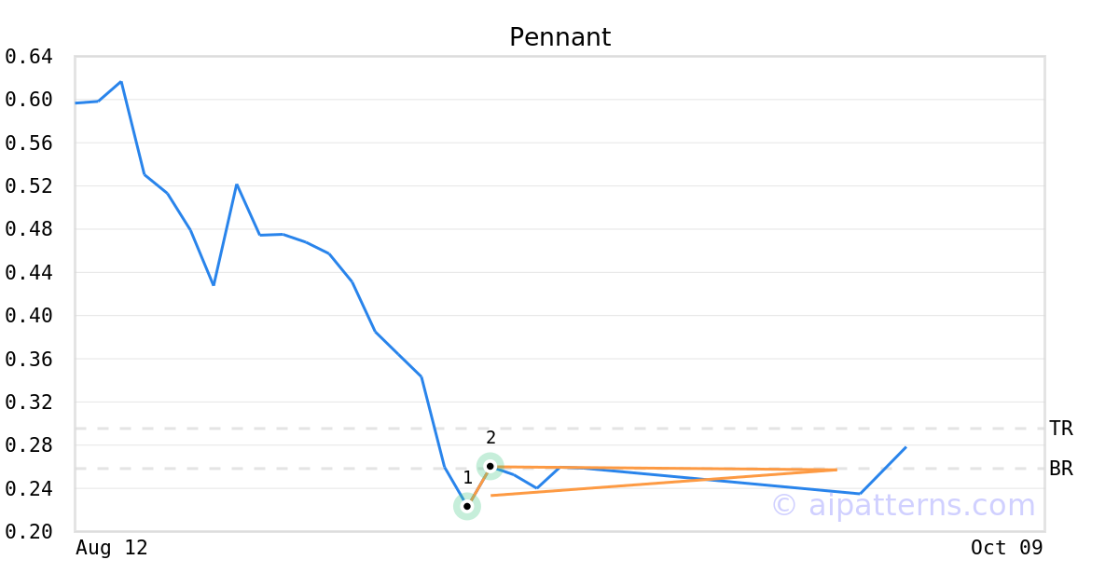Click the 0.60 y-axis label
This screenshot has height=587, width=1119.
click(28, 100)
